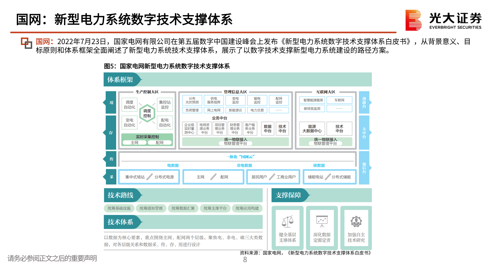Click the 分布式储能 text

(341, 177)
